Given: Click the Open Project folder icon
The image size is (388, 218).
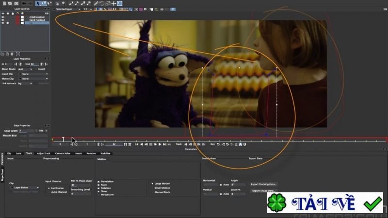Looking at the screenshot, I should (x=10, y=3).
